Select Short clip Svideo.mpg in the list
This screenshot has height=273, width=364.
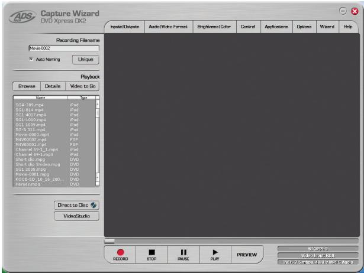click(54, 164)
